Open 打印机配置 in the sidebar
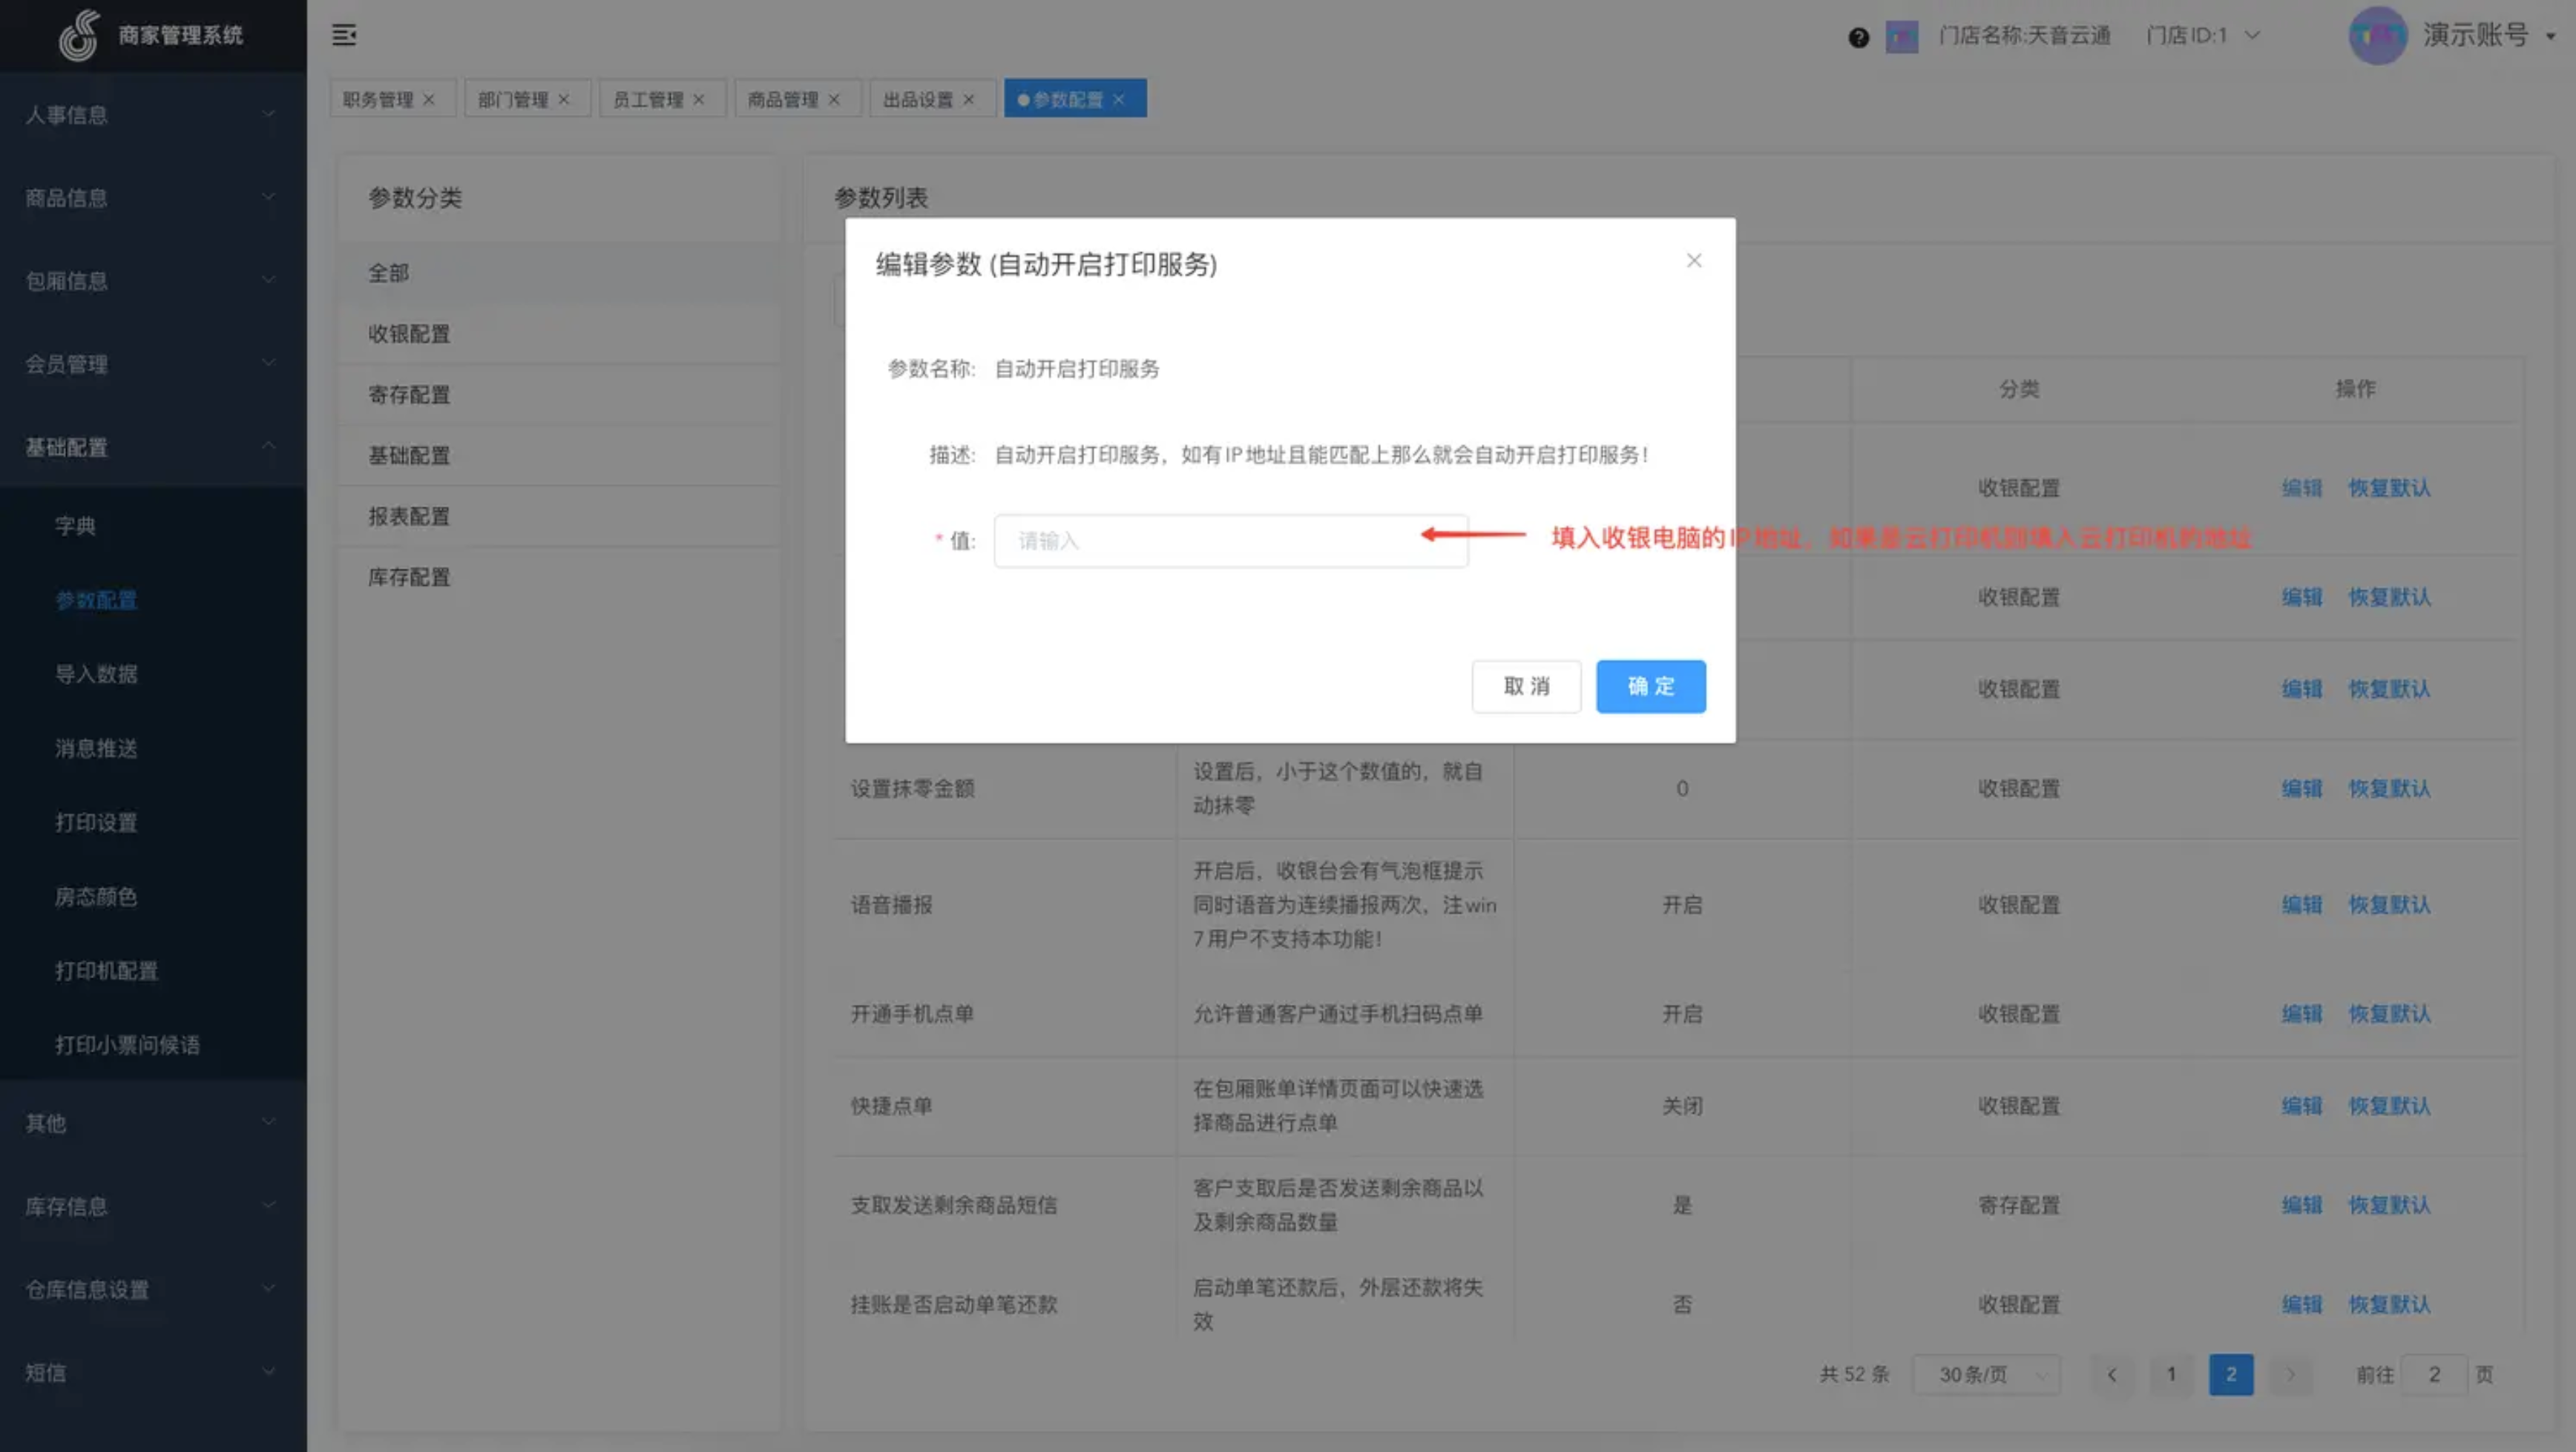This screenshot has height=1452, width=2576. click(106, 970)
